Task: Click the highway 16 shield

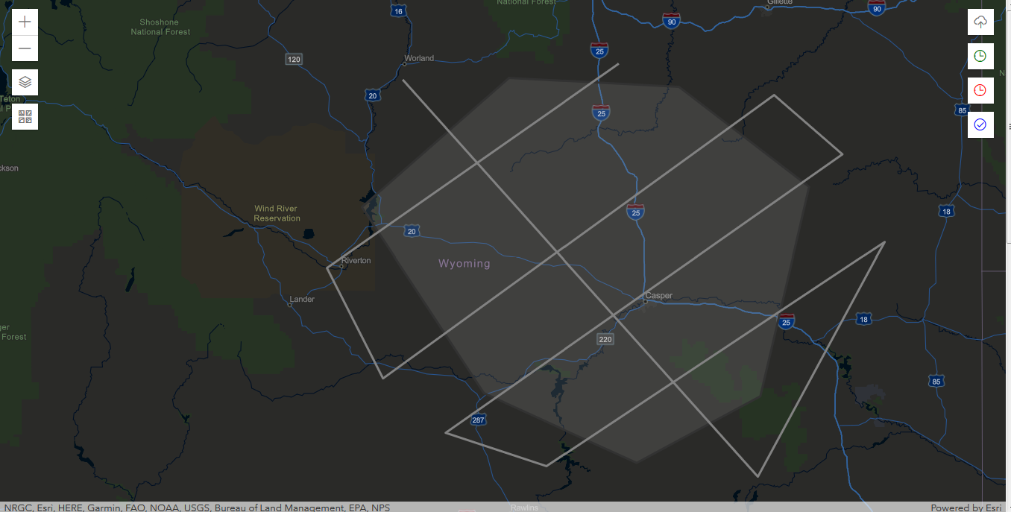Action: tap(399, 11)
